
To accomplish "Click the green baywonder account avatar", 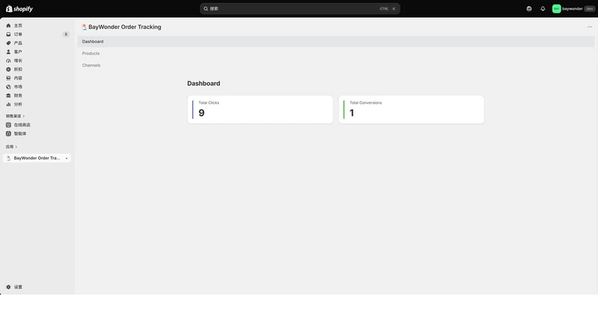I will [x=556, y=9].
